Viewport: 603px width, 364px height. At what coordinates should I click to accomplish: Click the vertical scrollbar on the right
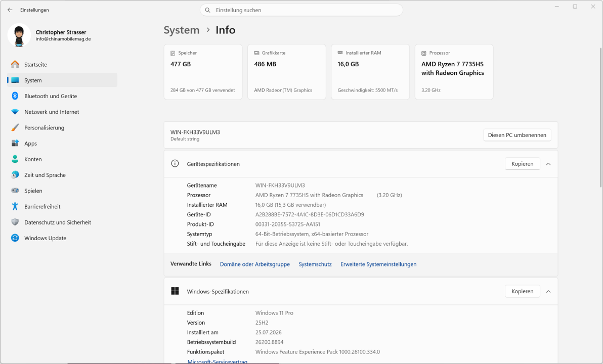pos(600,117)
